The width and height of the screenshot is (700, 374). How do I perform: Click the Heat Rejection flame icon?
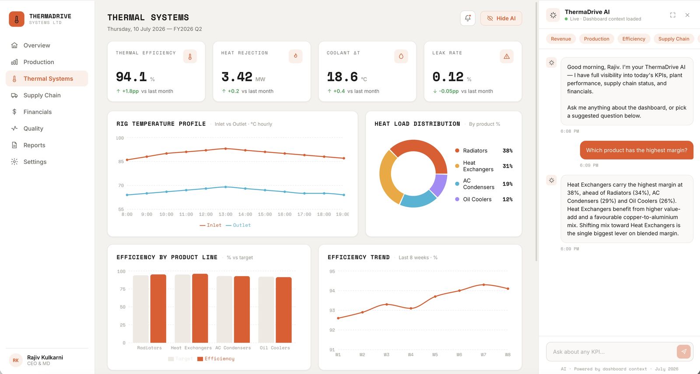295,56
